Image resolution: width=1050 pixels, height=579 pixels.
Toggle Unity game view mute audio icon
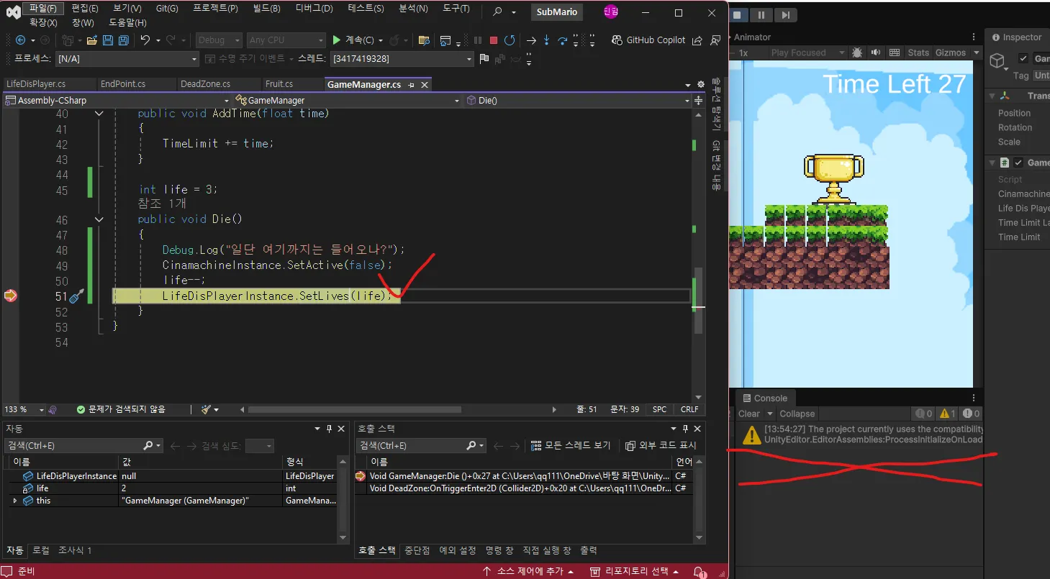[876, 53]
